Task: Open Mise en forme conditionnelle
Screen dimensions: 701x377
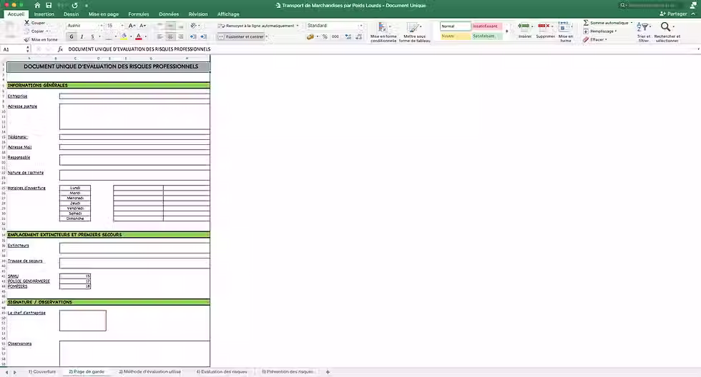Action: click(383, 32)
